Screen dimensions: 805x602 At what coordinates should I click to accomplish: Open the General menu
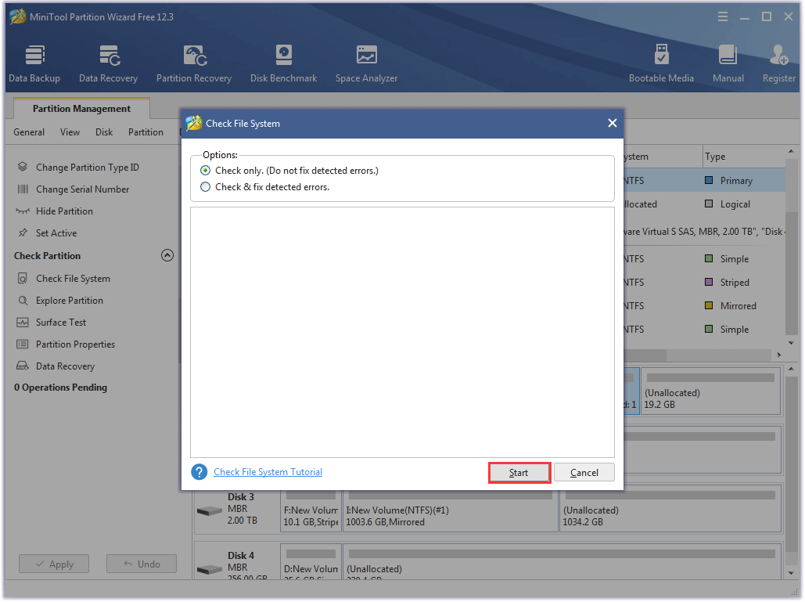29,132
